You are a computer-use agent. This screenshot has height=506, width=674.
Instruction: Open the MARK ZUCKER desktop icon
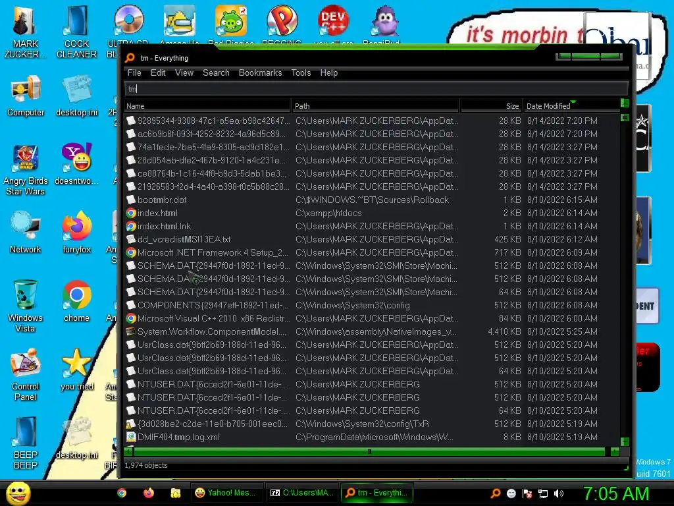coord(25,33)
